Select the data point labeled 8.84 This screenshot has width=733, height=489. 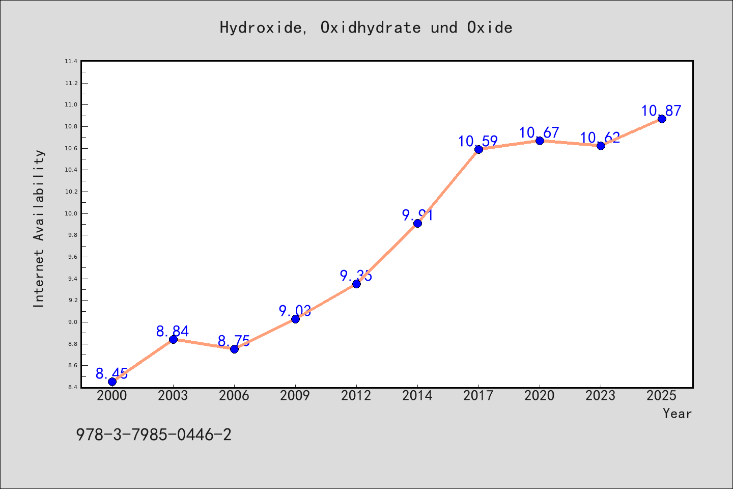pyautogui.click(x=173, y=339)
